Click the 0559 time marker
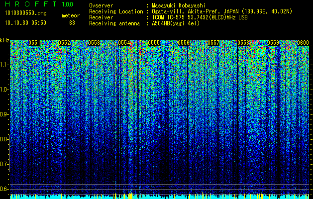The width and height of the screenshot is (313, 199). point(273,43)
